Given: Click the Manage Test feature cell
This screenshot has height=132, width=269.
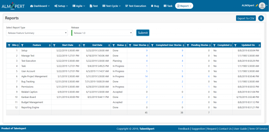Looking at the screenshot, I should (x=35, y=56).
